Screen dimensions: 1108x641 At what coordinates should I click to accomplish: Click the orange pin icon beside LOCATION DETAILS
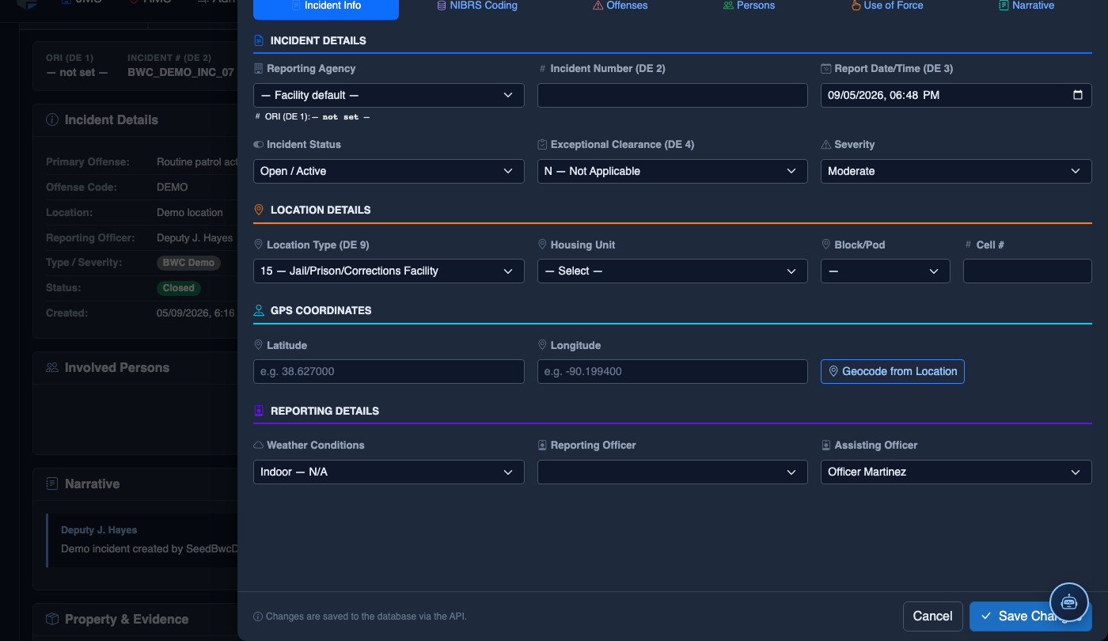point(259,210)
